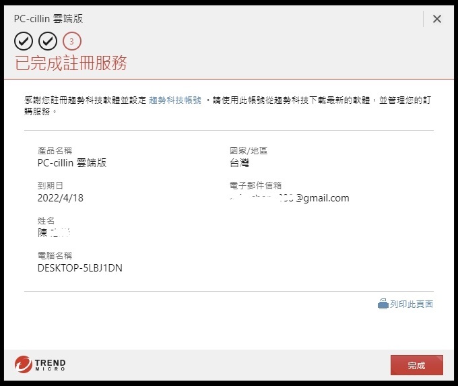Click the 已完成註冊服務 heading

coord(71,63)
